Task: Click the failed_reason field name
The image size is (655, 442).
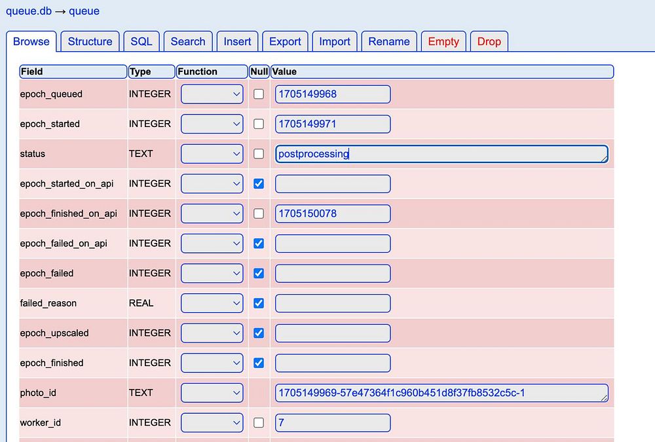Action: (x=48, y=303)
